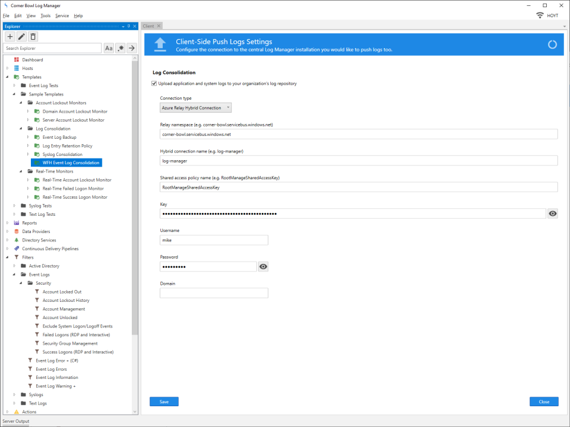Collapse the Real-Time Monitors folder

(x=21, y=171)
